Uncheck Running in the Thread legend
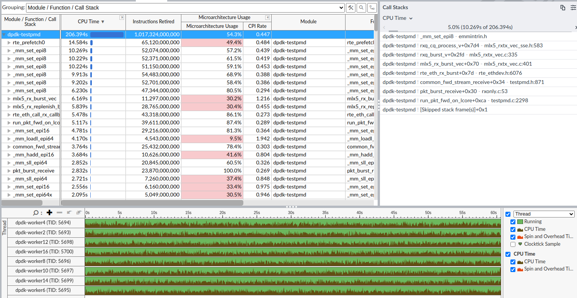This screenshot has height=298, width=577. 513,222
